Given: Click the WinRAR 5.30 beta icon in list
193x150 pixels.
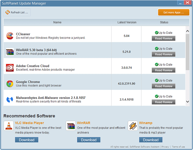Looking at the screenshot, I should pos(10,52).
